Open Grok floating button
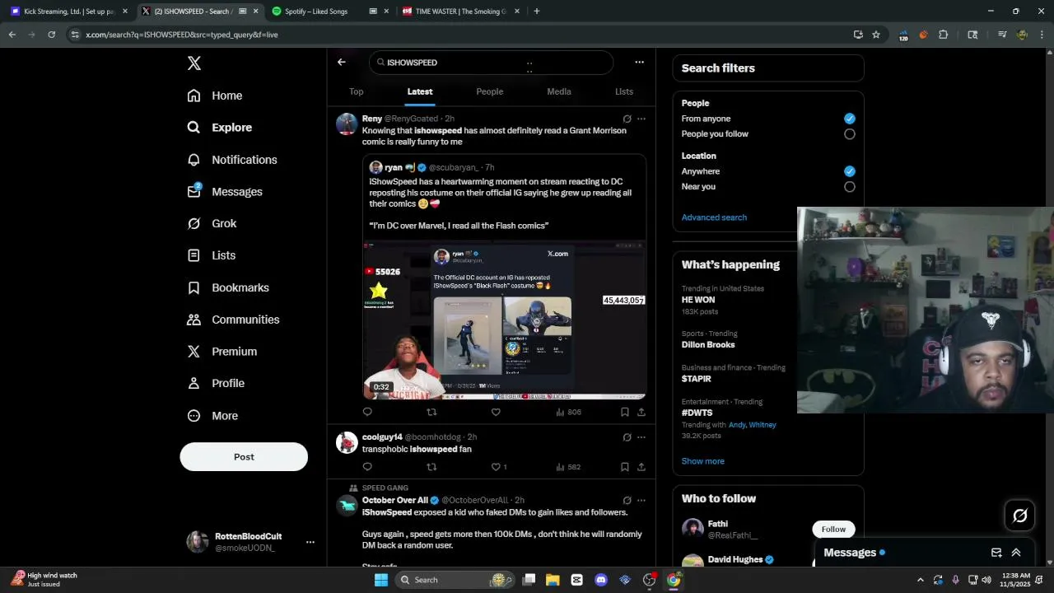This screenshot has width=1054, height=593. tap(1020, 516)
